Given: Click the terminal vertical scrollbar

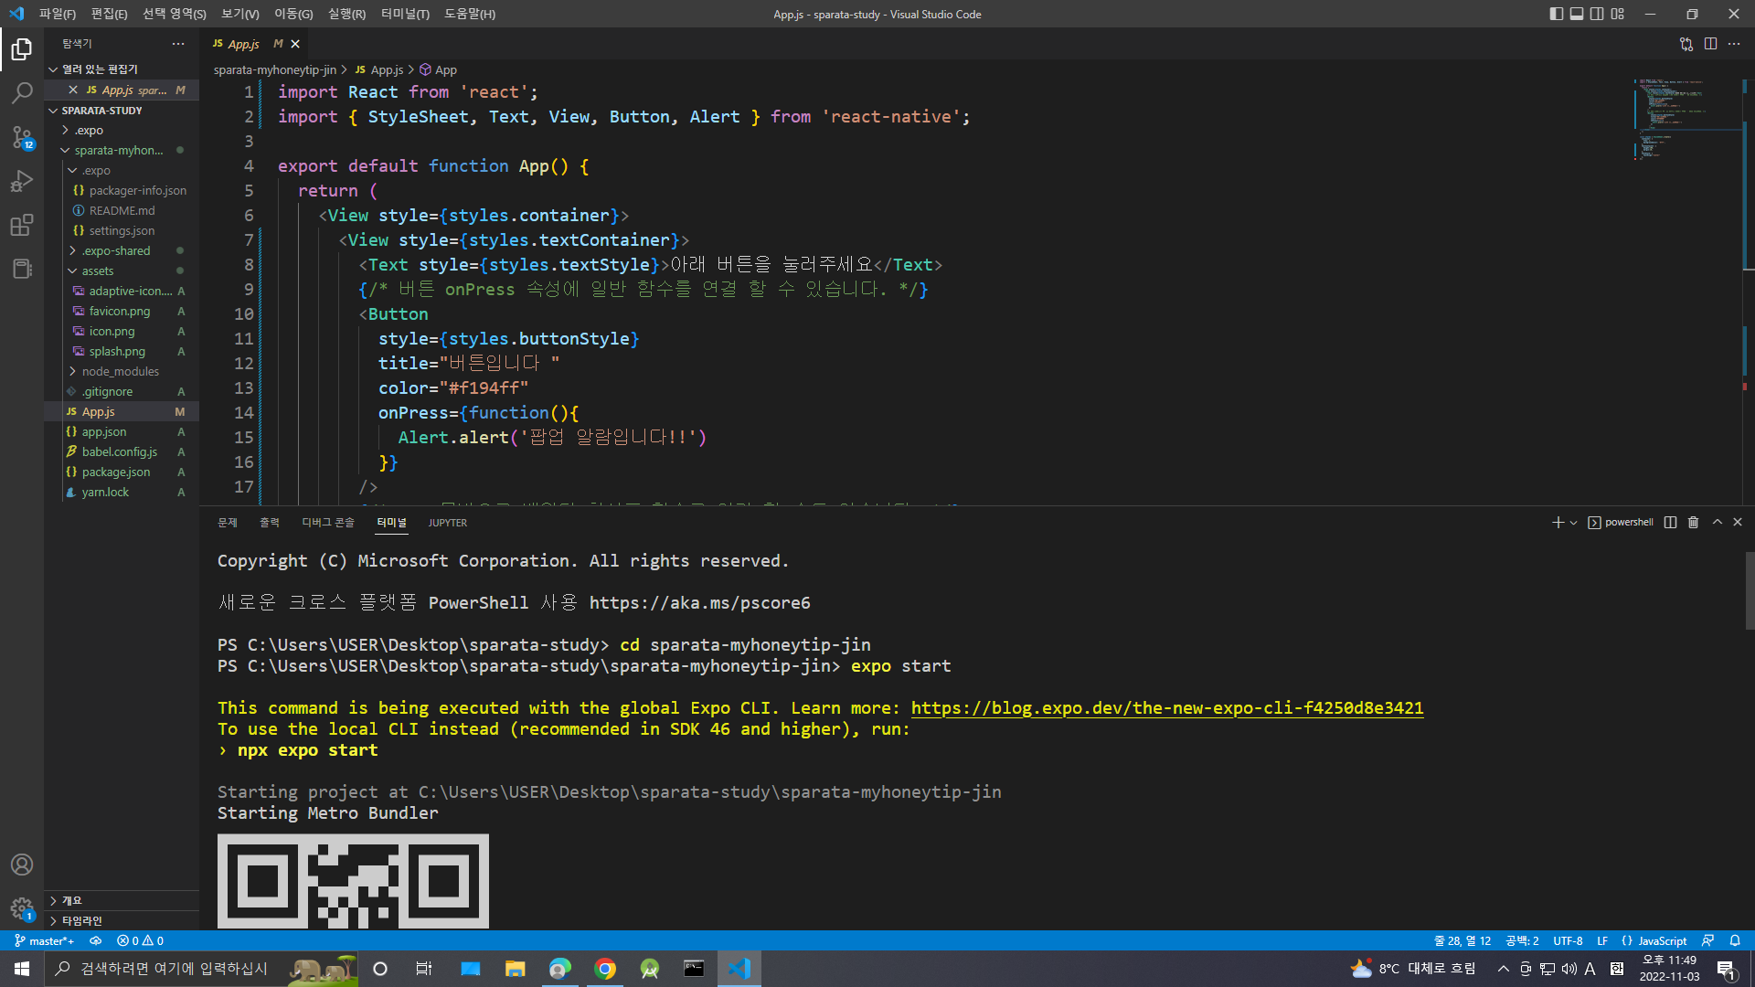Looking at the screenshot, I should click(x=1750, y=591).
